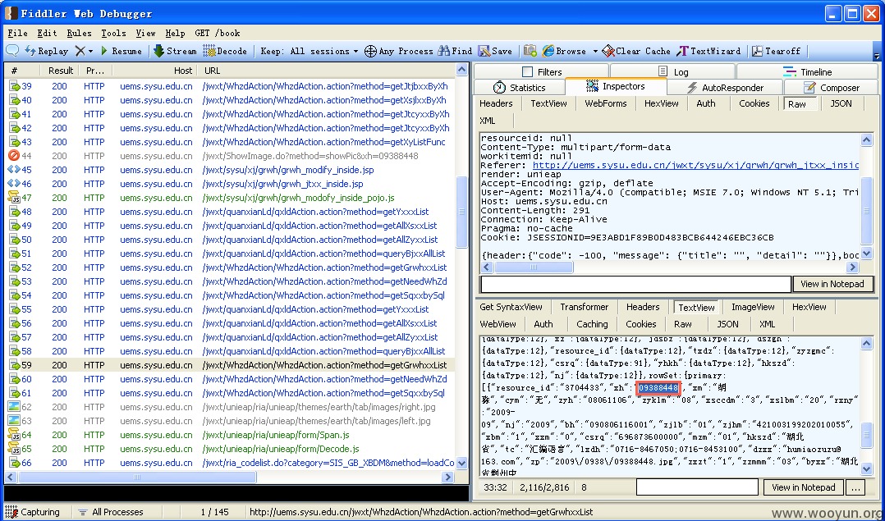Select the request XML tab

pyautogui.click(x=487, y=121)
